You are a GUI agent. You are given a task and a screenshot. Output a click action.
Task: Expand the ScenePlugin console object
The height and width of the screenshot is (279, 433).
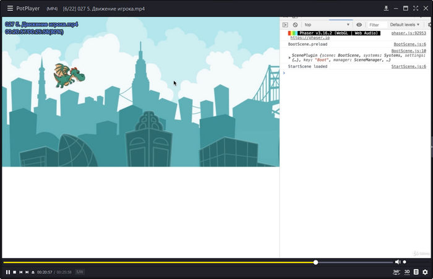(x=290, y=58)
